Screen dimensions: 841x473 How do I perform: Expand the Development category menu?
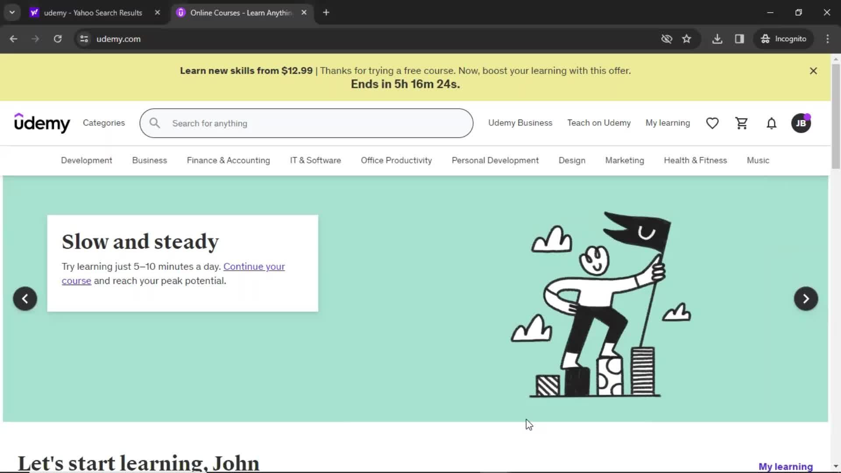[86, 160]
